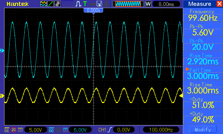Click the floppy disk save icon
This screenshot has width=223, height=134.
99,4
